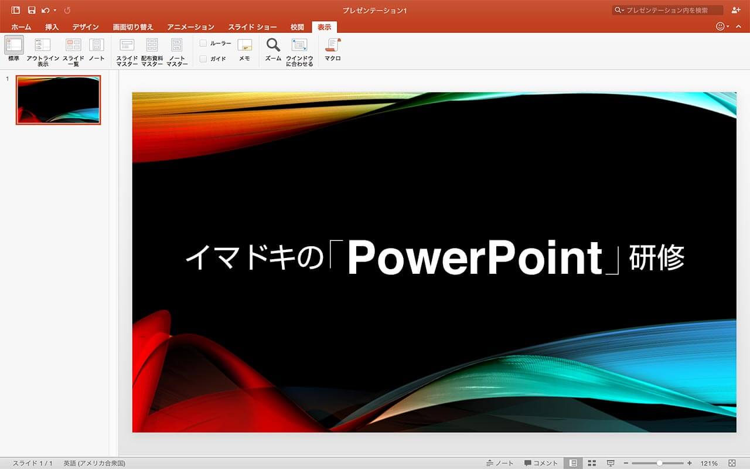Open the 挿入 insert tab
Viewport: 750px width, 469px height.
(52, 27)
